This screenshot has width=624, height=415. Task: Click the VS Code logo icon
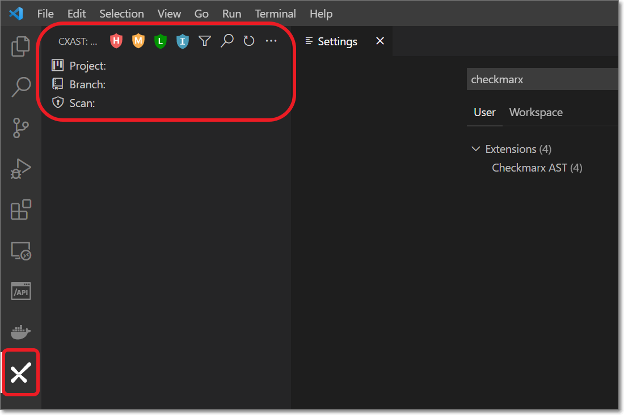pyautogui.click(x=16, y=14)
